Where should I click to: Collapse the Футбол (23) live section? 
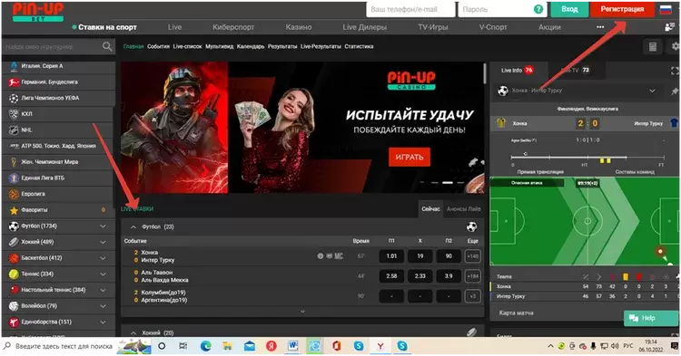click(x=133, y=227)
